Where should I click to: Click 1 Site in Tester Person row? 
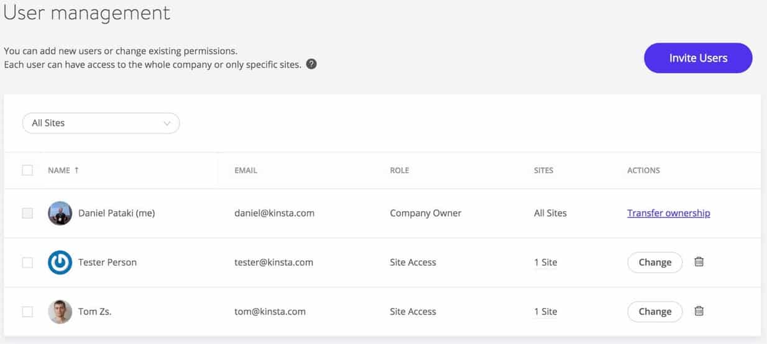545,262
